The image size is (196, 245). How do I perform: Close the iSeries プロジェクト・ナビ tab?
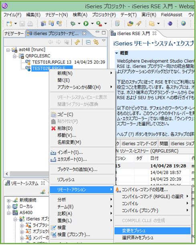[x=84, y=33]
